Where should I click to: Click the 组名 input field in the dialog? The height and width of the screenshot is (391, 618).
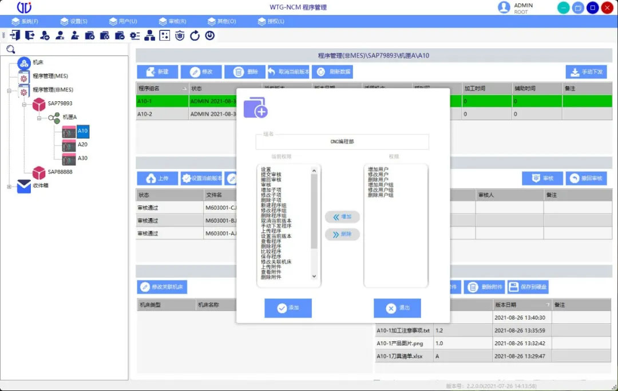pyautogui.click(x=342, y=141)
